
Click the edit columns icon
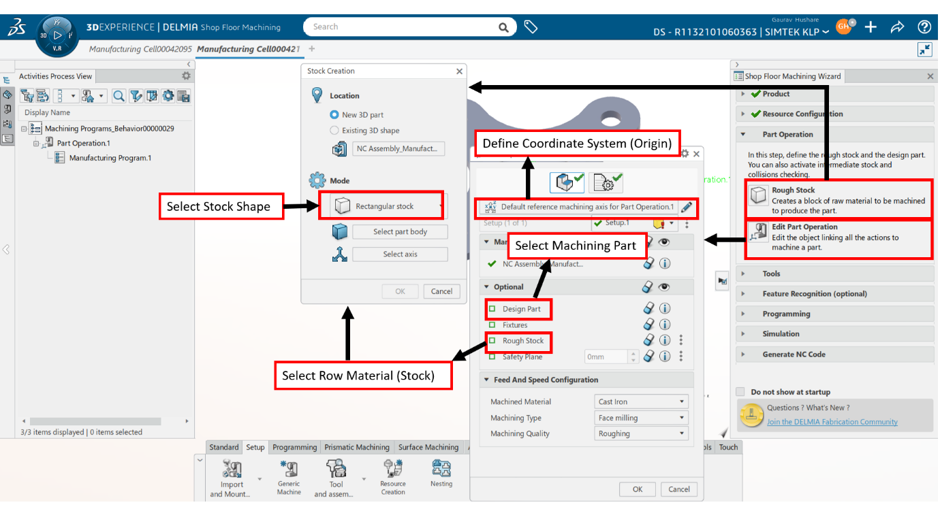[x=152, y=96]
